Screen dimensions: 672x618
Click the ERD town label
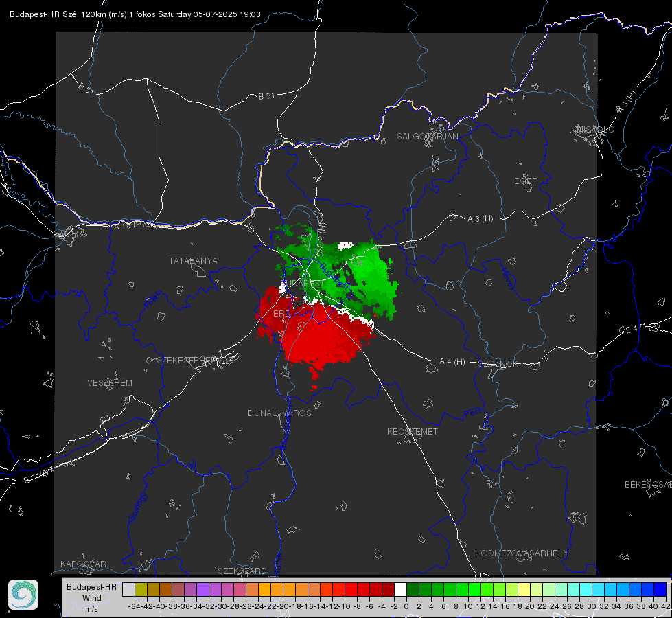pos(281,314)
